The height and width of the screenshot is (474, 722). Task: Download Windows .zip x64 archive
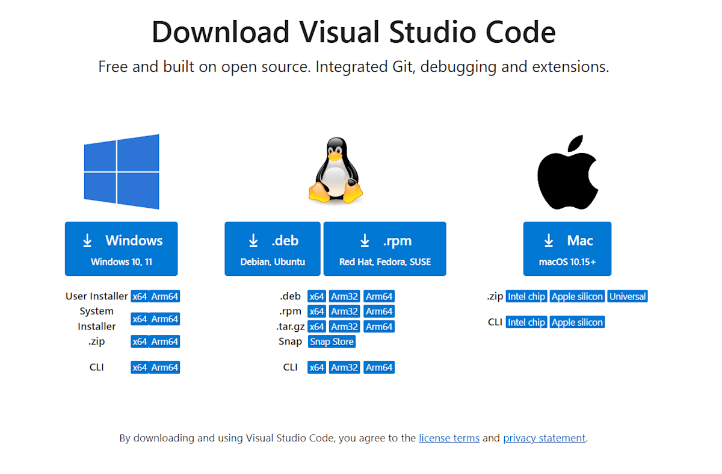(140, 341)
